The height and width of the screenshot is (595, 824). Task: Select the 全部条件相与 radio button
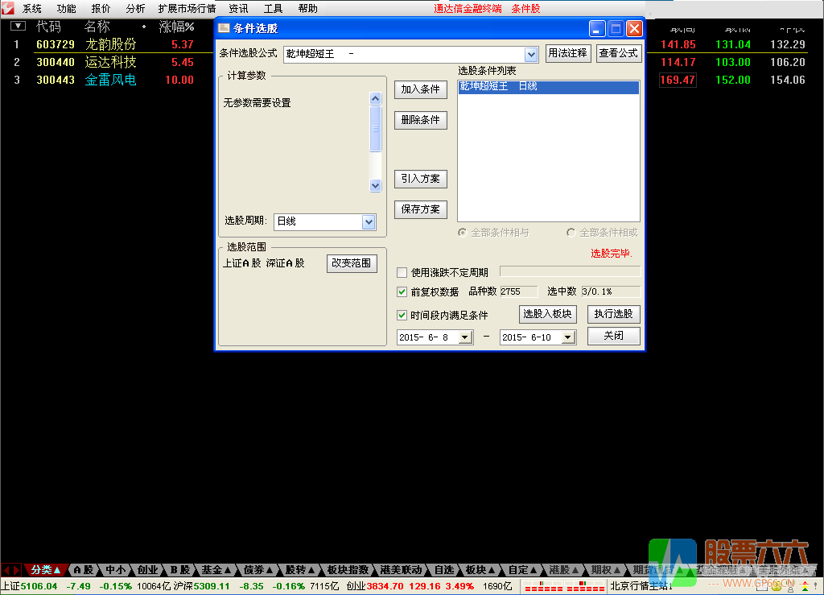(463, 233)
